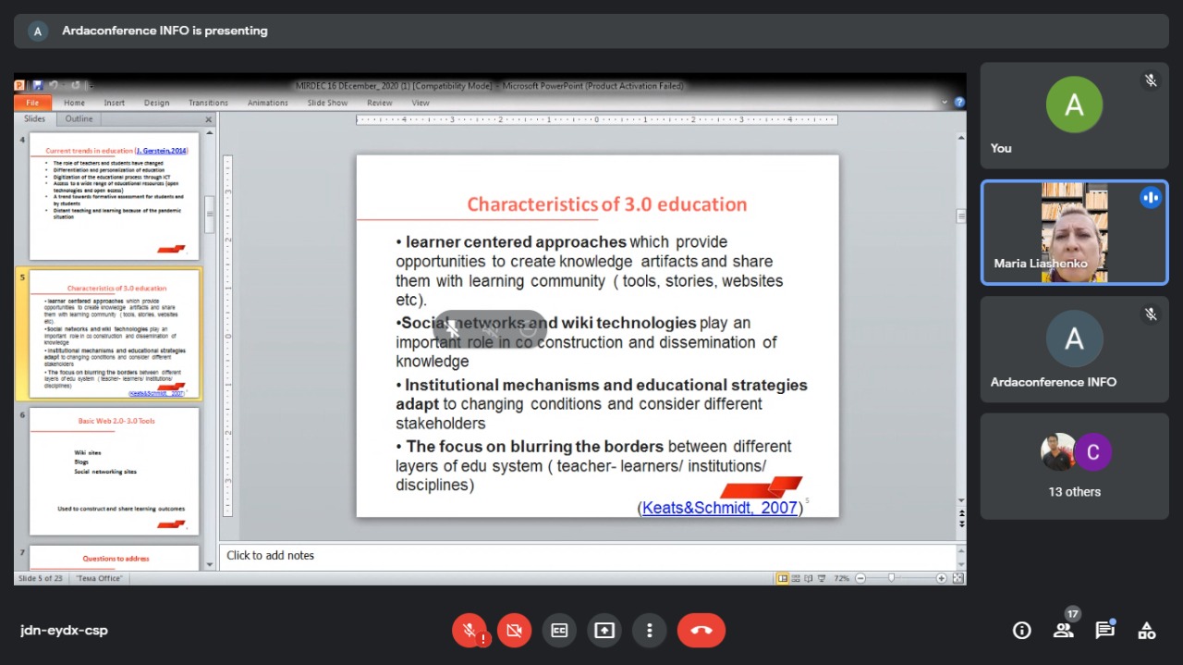Click the slide title Characteristics of 3.0 education

pyautogui.click(x=607, y=204)
